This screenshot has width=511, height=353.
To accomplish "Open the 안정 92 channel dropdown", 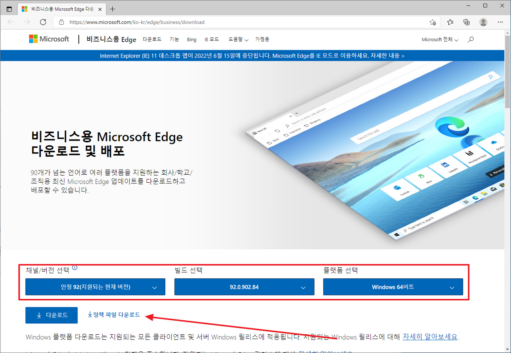I will [x=95, y=287].
